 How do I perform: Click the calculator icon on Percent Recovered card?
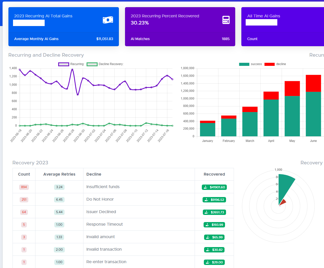pos(226,20)
